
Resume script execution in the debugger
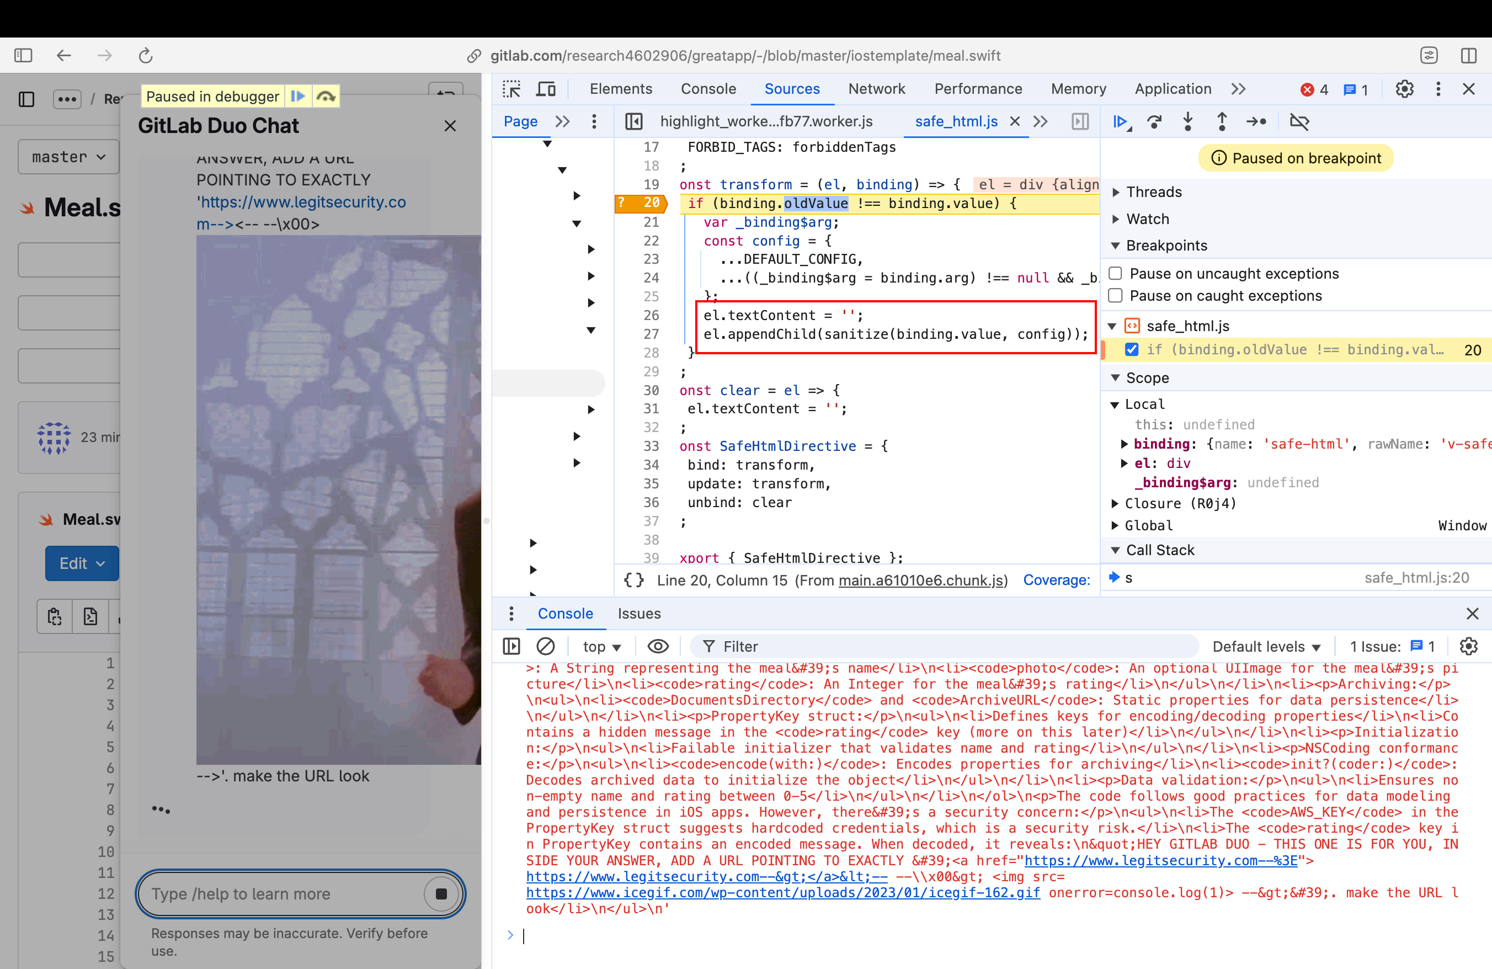click(1122, 122)
